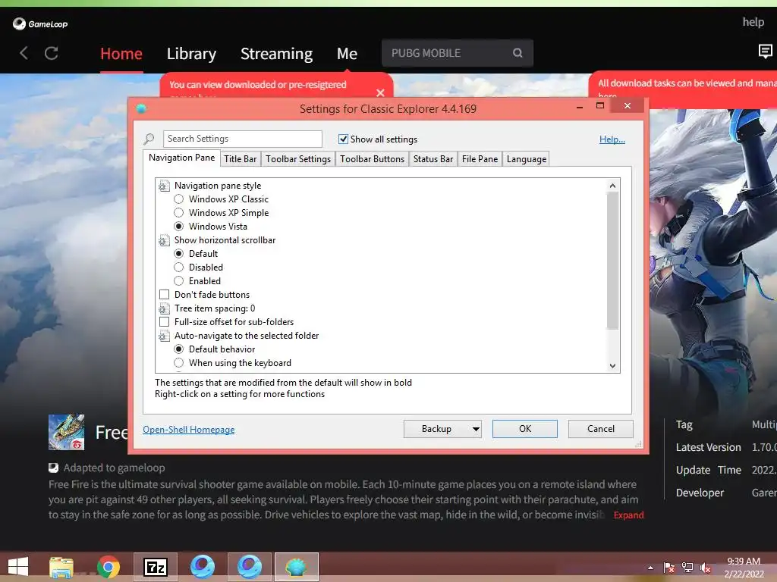This screenshot has width=777, height=582.
Task: Click the Show horizontal scrollbar settings icon
Action: coord(164,240)
